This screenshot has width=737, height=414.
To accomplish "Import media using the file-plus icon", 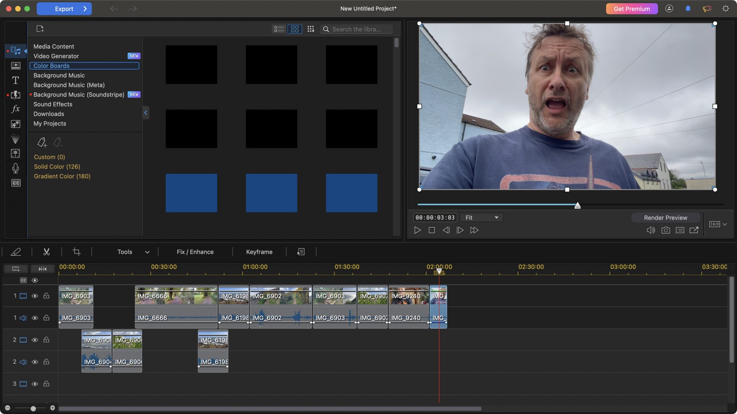I will pos(40,29).
